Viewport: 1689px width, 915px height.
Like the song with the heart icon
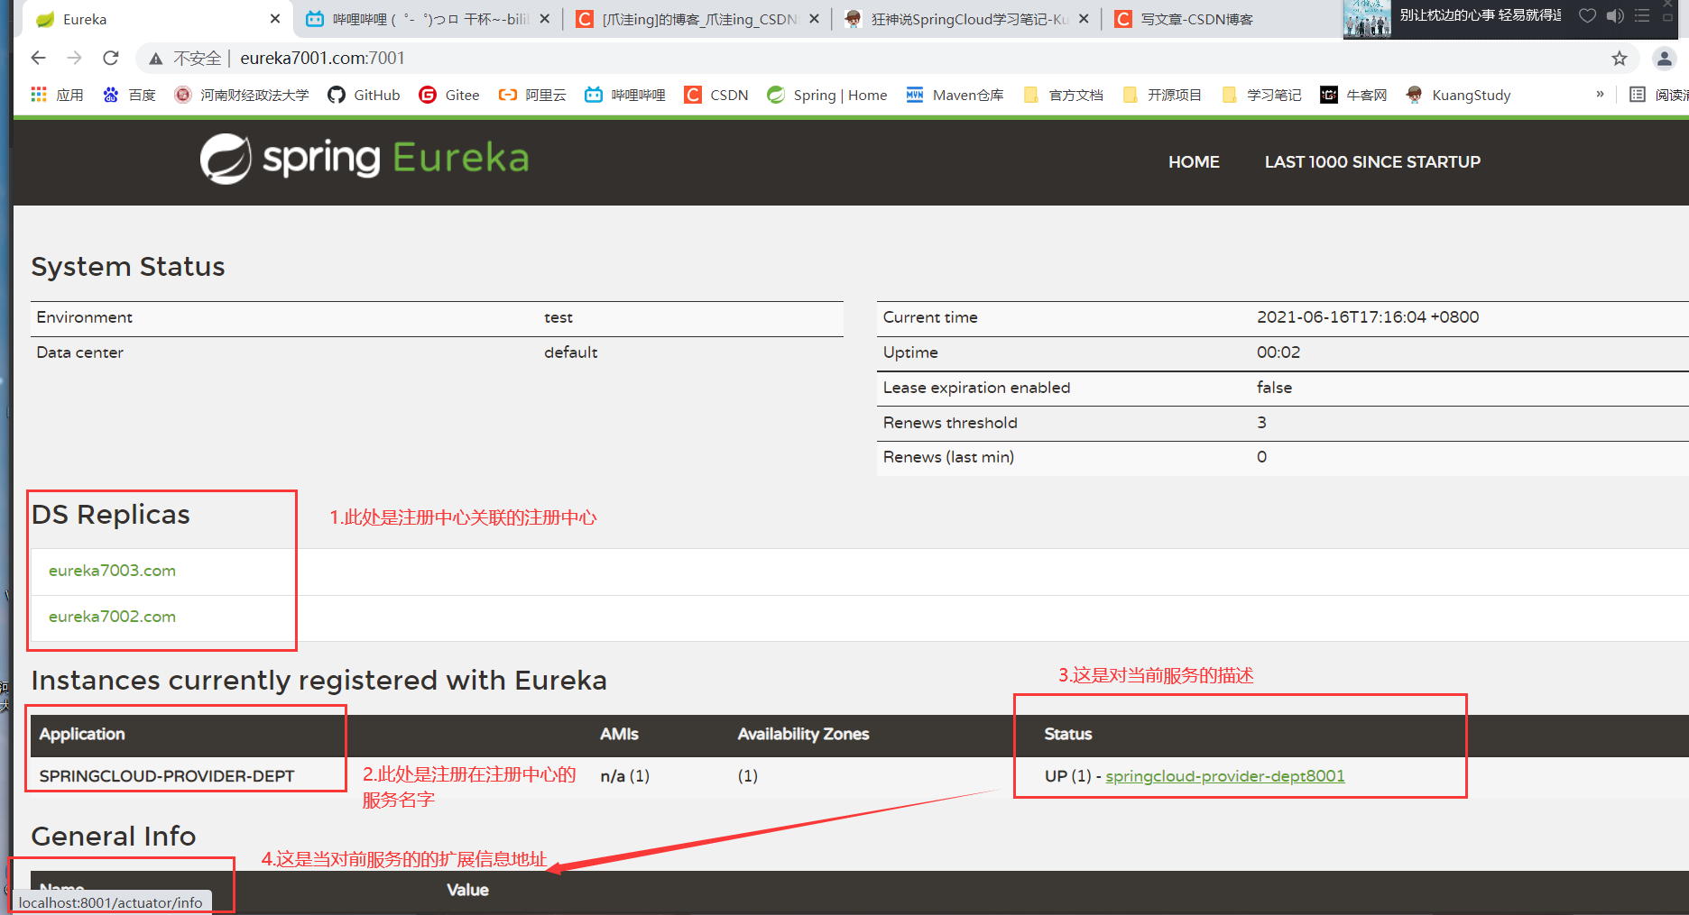point(1587,15)
